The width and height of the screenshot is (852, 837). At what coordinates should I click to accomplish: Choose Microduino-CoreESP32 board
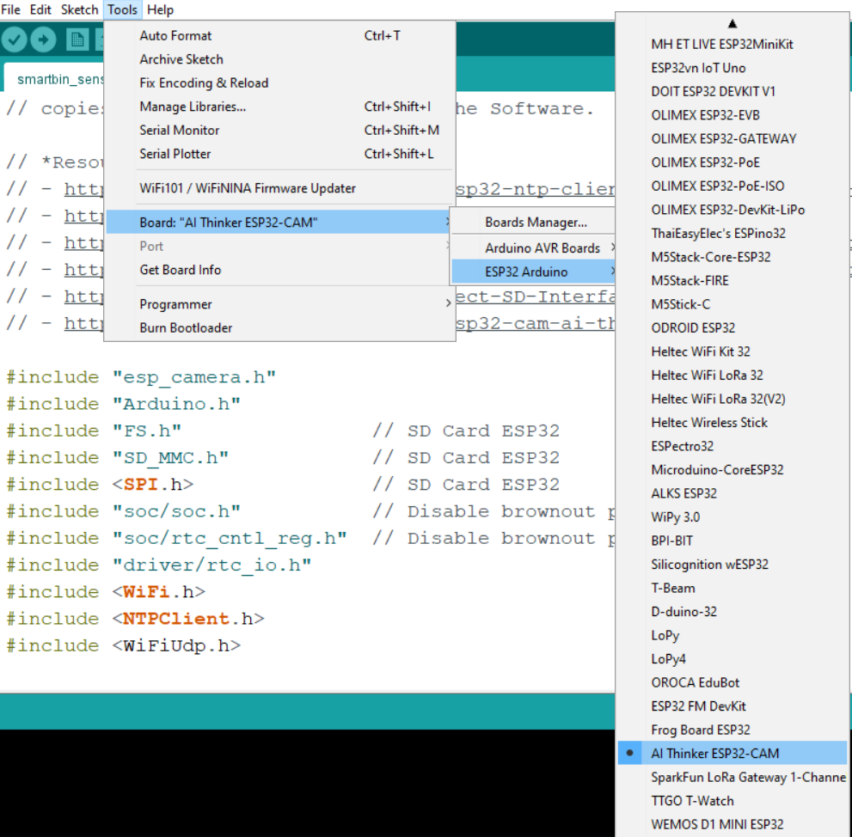coord(732,469)
